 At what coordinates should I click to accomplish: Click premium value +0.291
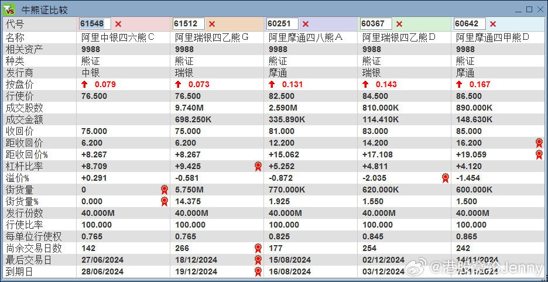point(94,178)
